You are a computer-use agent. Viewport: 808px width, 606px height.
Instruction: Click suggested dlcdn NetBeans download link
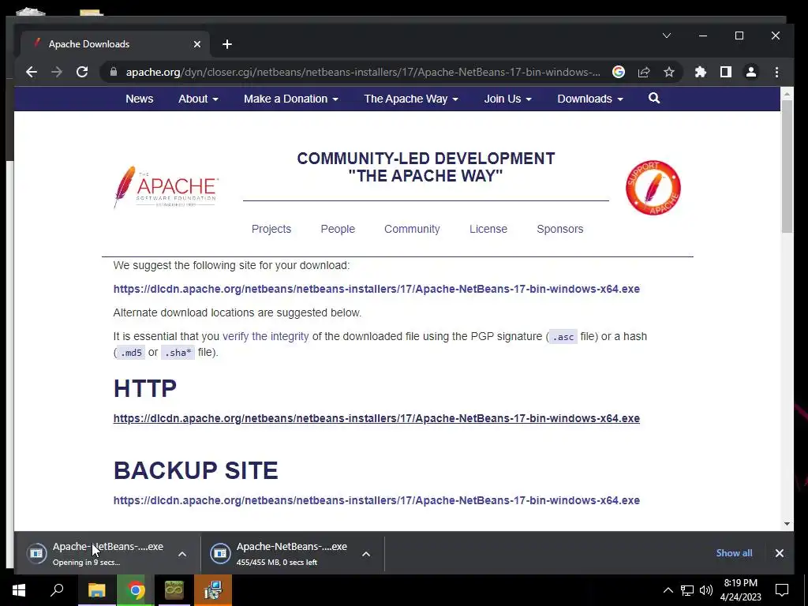click(x=376, y=289)
